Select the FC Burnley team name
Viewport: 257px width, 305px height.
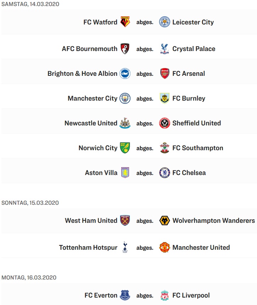coord(189,98)
